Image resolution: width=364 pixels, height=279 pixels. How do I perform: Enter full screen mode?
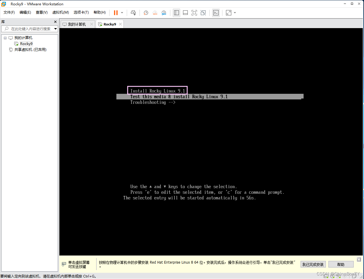pyautogui.click(x=194, y=13)
